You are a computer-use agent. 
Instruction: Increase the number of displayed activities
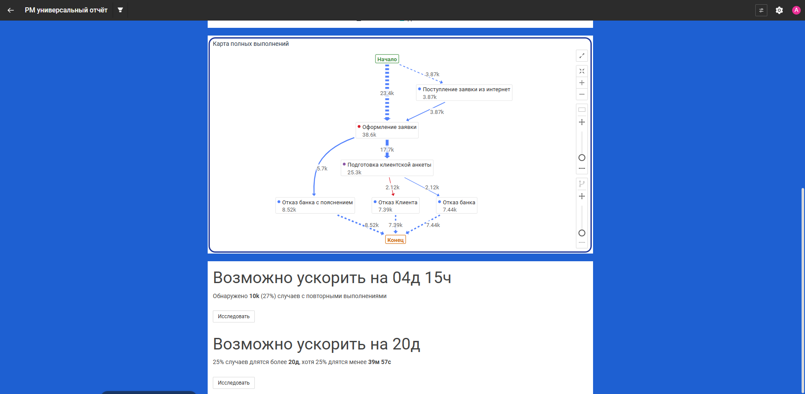582,122
